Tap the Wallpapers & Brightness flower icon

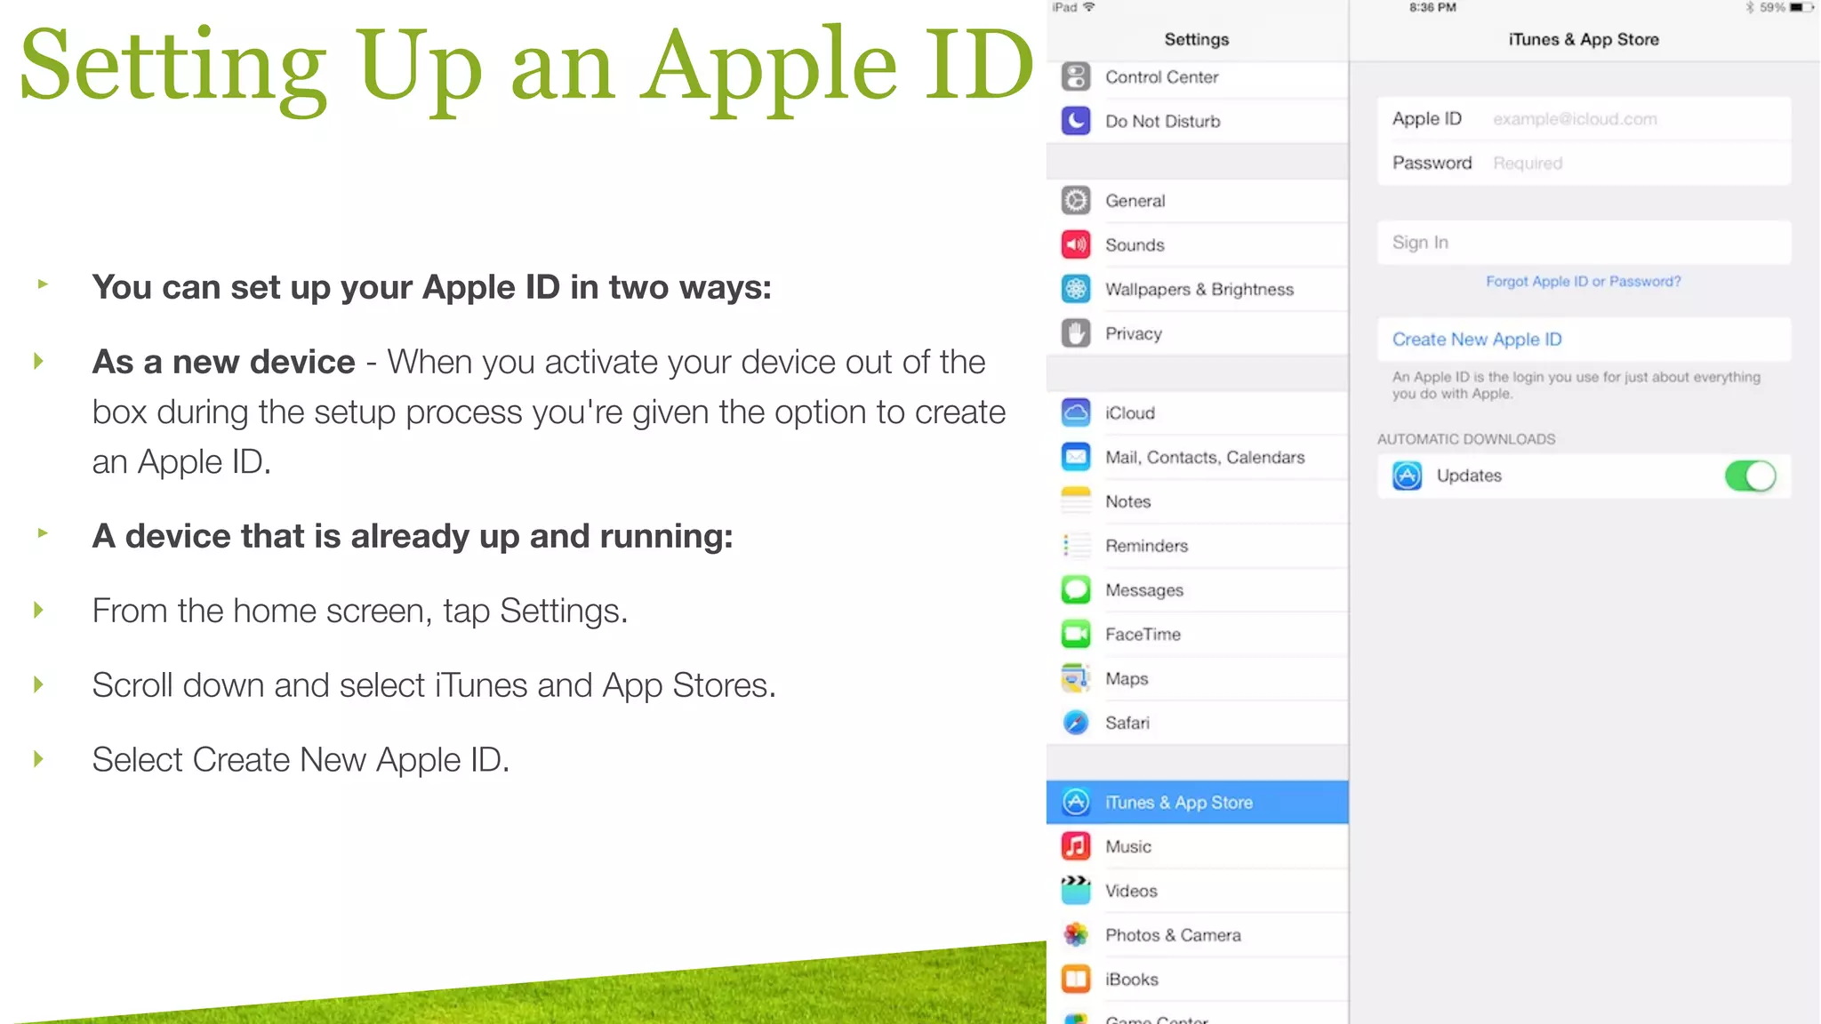1076,289
